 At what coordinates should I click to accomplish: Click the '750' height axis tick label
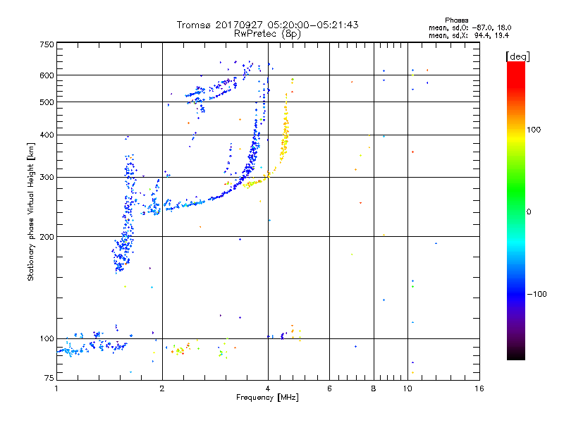47,44
